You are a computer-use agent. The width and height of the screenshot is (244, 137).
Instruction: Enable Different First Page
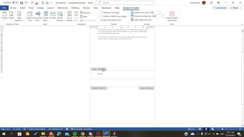[x=110, y=13]
